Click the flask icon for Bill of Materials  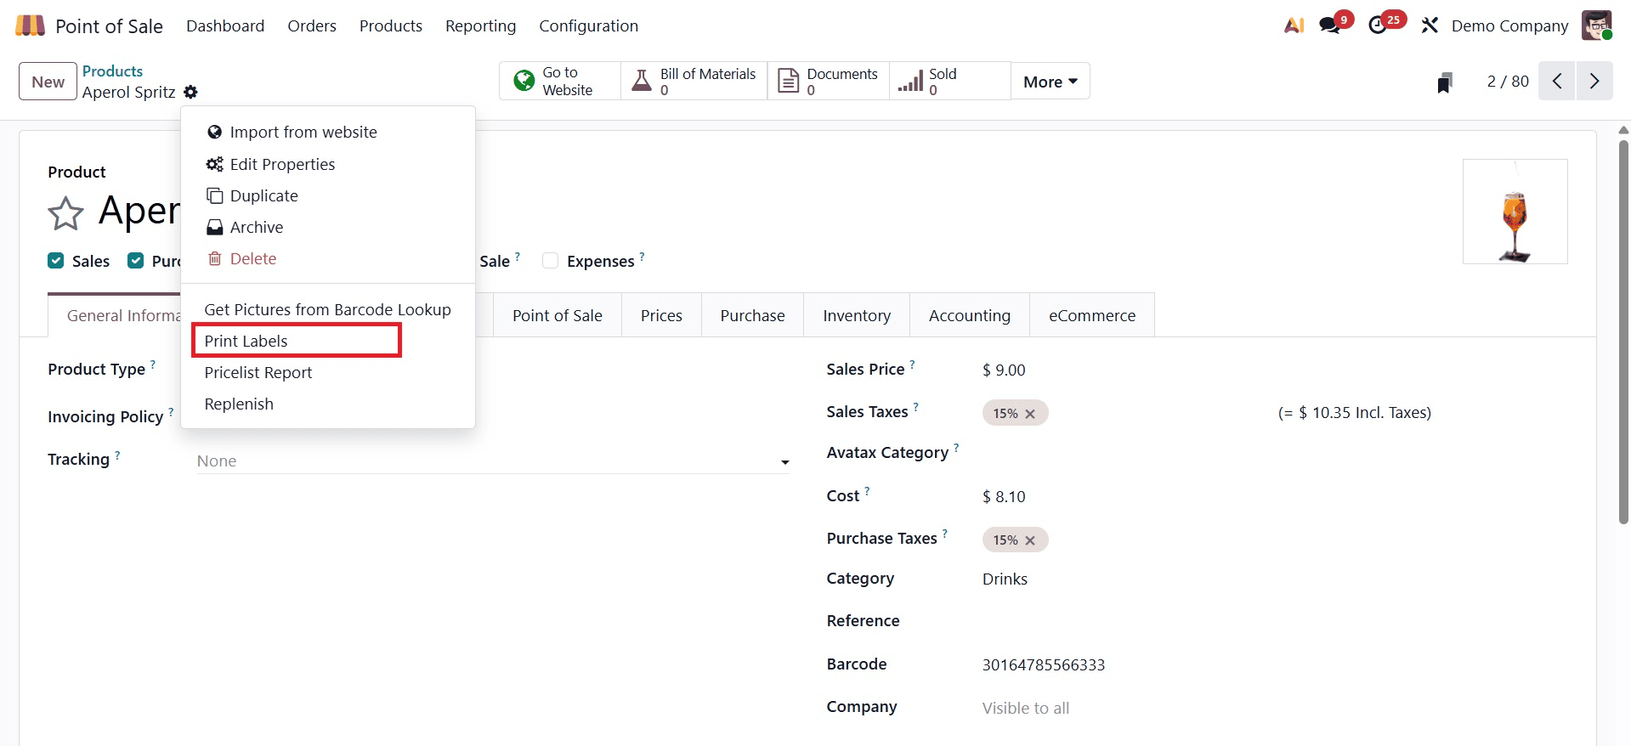(x=642, y=82)
